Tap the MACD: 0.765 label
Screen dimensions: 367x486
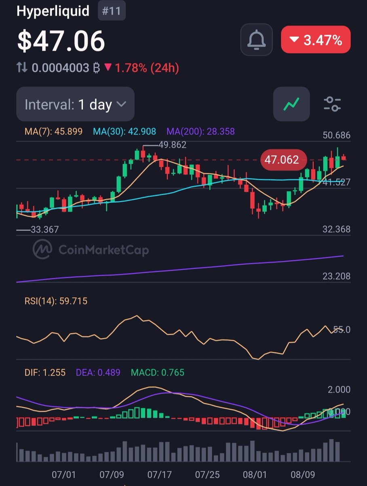click(x=157, y=372)
